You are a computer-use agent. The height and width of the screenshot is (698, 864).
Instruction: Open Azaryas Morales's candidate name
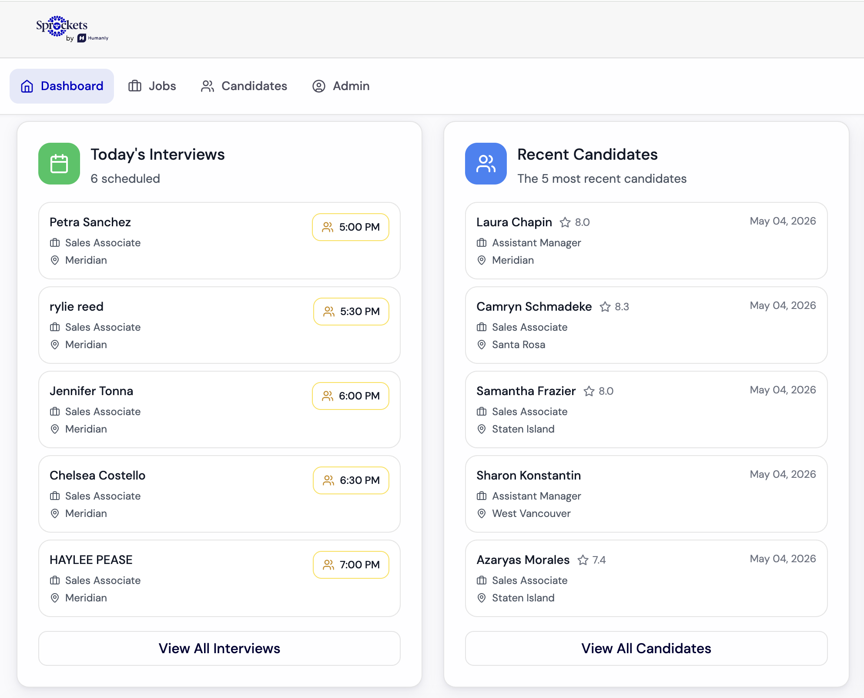[523, 560]
